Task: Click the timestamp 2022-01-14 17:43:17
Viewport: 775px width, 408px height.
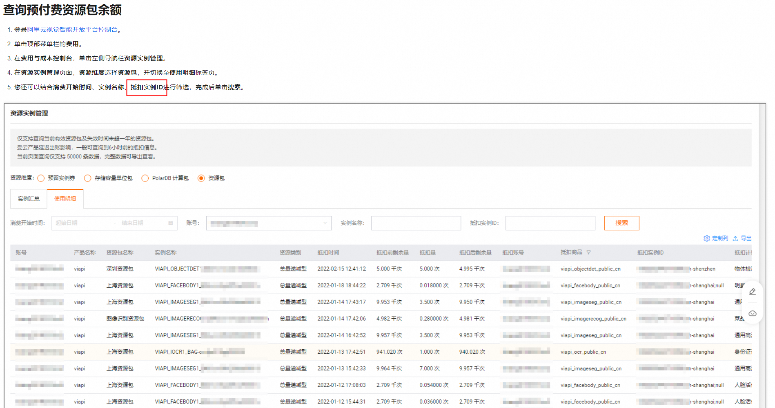Action: tap(342, 302)
